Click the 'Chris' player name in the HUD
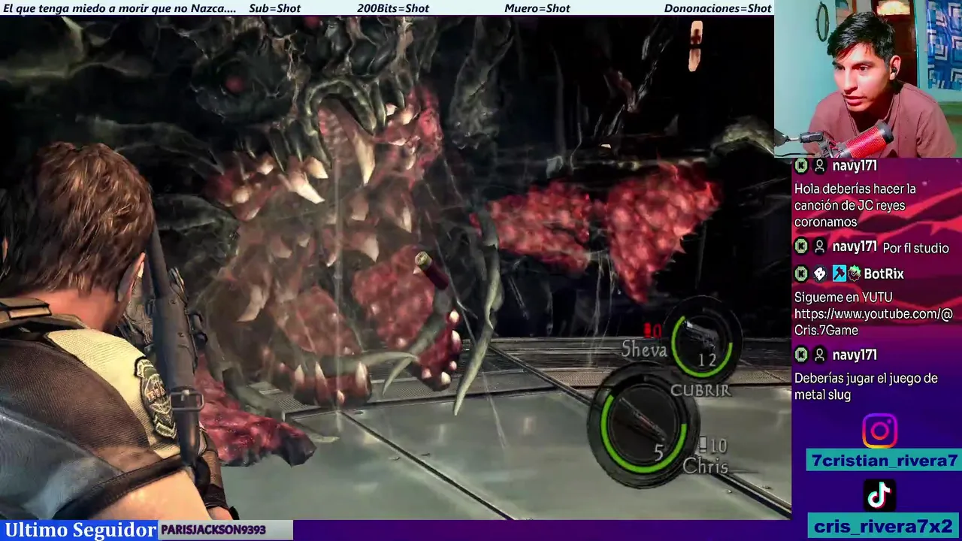 click(x=705, y=467)
